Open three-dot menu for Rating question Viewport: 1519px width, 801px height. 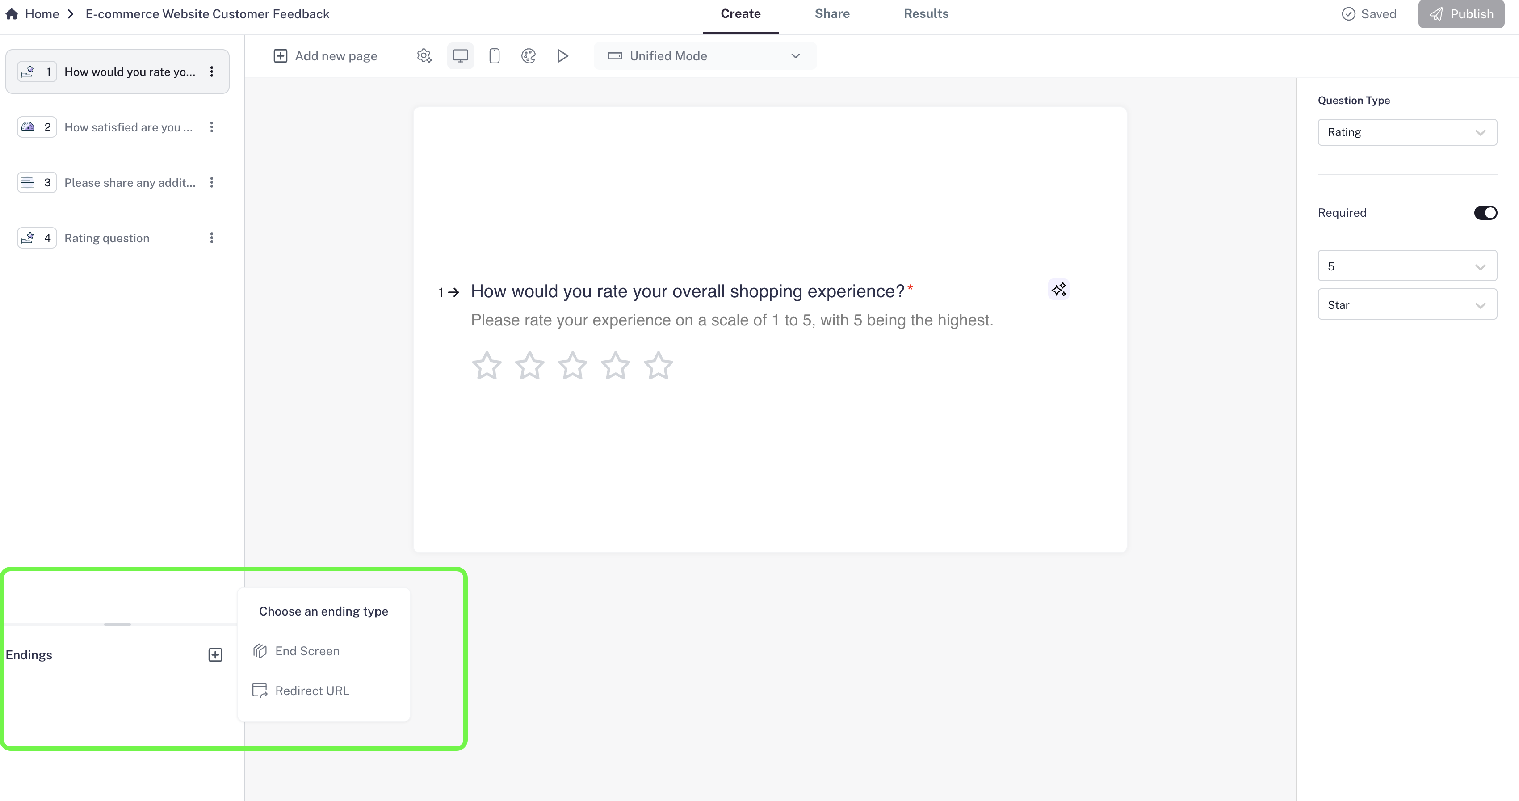pyautogui.click(x=212, y=238)
